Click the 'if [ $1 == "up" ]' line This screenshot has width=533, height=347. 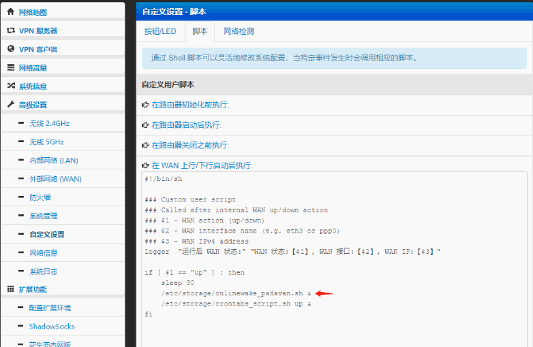194,273
